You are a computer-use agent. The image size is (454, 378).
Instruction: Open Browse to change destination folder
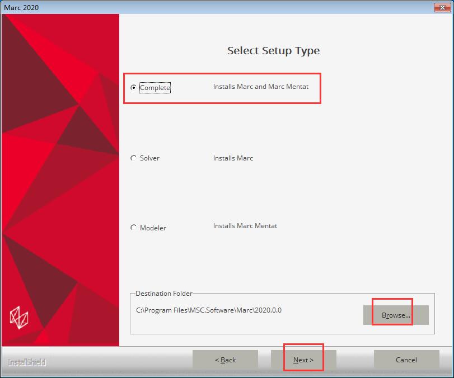(396, 315)
